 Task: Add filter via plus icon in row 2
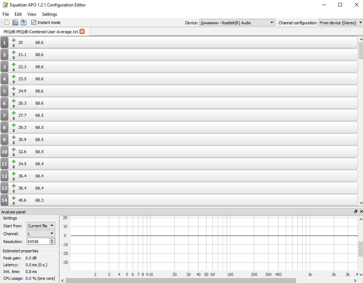[14, 52]
